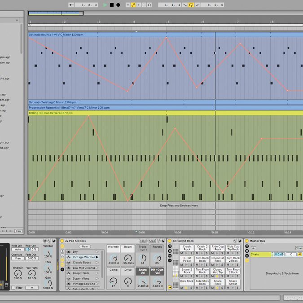Click the arrangement overview loop bracket
303x303 pixels.
point(56,13)
